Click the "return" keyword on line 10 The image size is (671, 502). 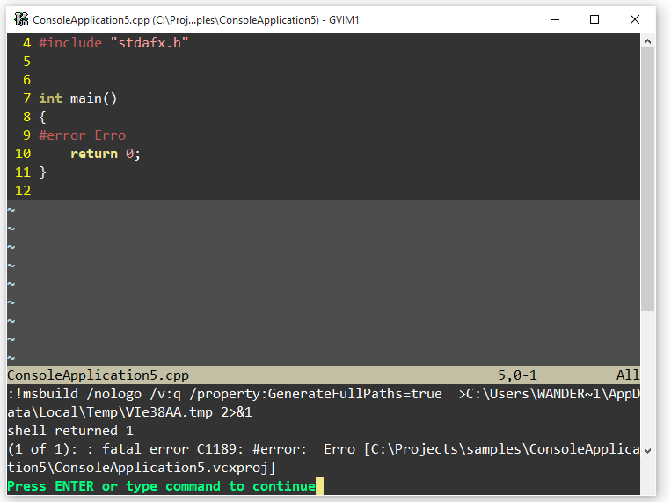tap(93, 154)
